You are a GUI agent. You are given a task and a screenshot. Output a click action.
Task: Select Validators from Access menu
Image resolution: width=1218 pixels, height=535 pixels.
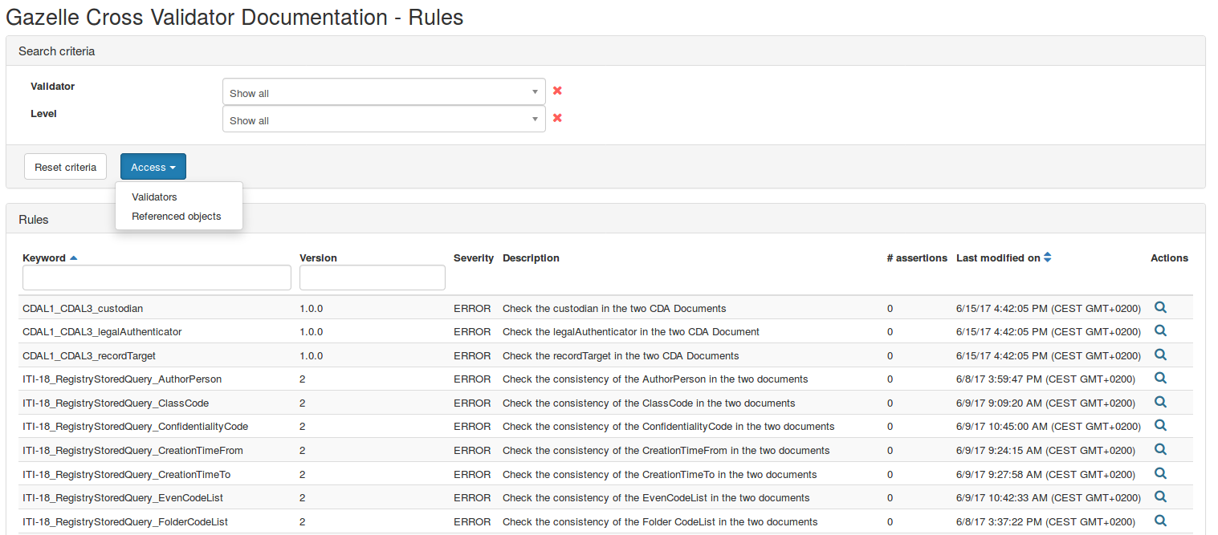[154, 197]
